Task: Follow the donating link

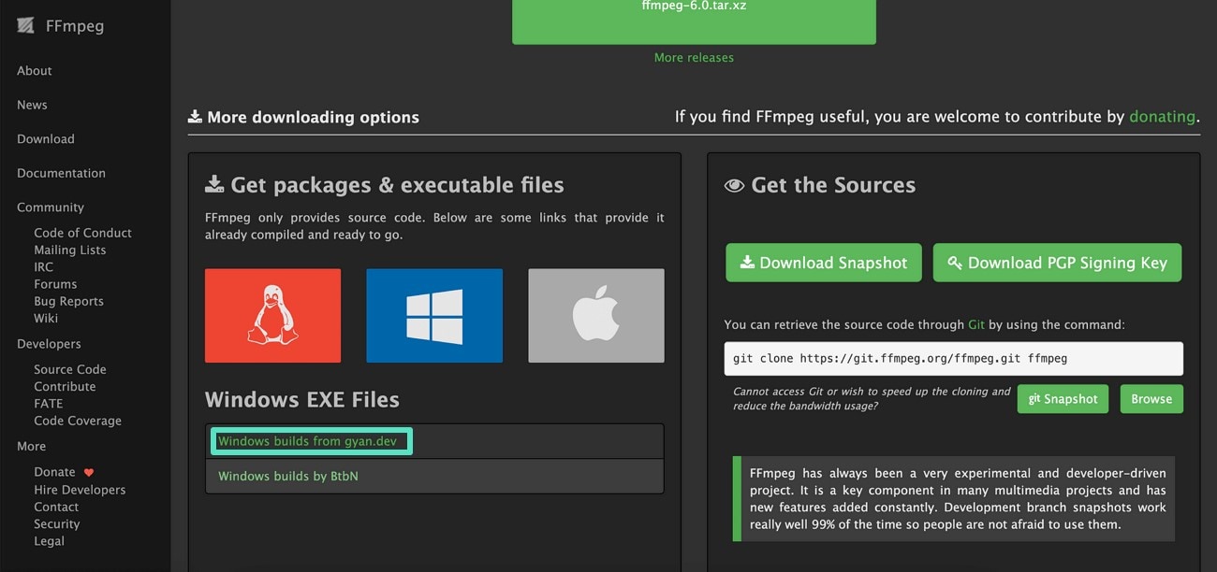Action: 1162,117
